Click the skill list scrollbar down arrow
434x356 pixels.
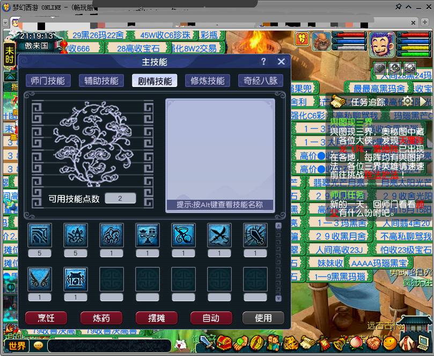[279, 299]
